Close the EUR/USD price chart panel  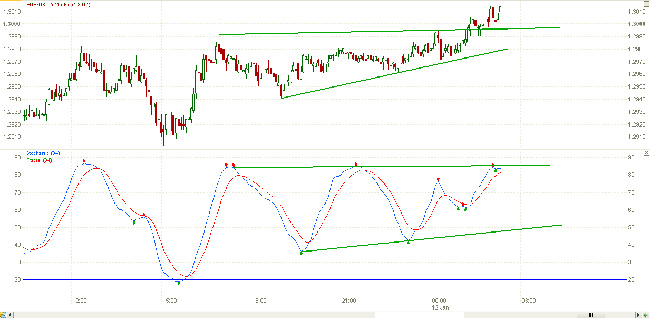point(646,4)
